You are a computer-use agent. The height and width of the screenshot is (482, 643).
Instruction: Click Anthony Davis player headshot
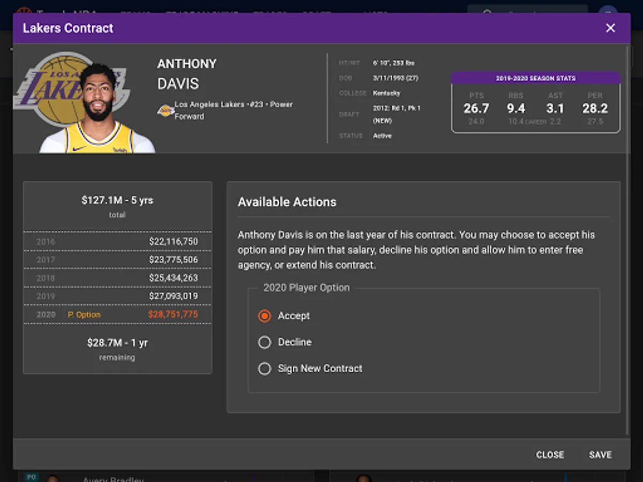click(x=98, y=109)
